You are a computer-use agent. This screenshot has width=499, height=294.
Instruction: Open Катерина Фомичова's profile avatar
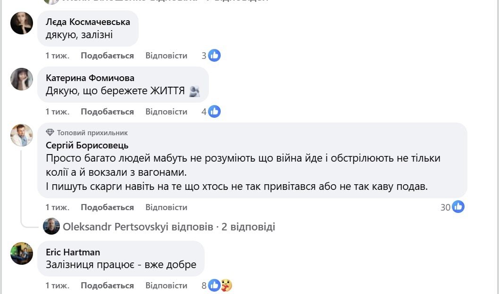click(x=22, y=79)
